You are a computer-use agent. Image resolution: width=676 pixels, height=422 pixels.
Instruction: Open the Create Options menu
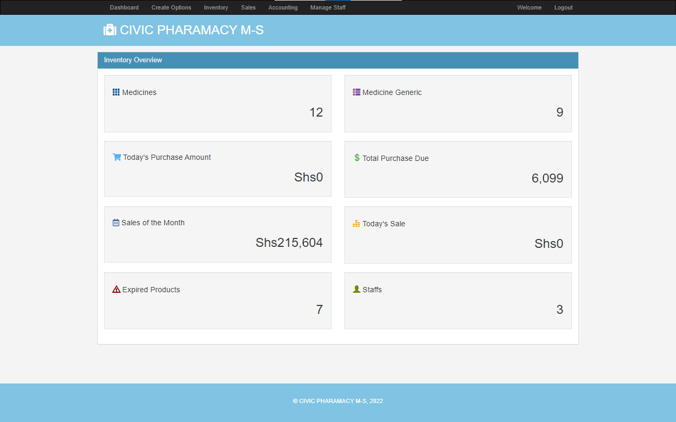click(x=171, y=7)
